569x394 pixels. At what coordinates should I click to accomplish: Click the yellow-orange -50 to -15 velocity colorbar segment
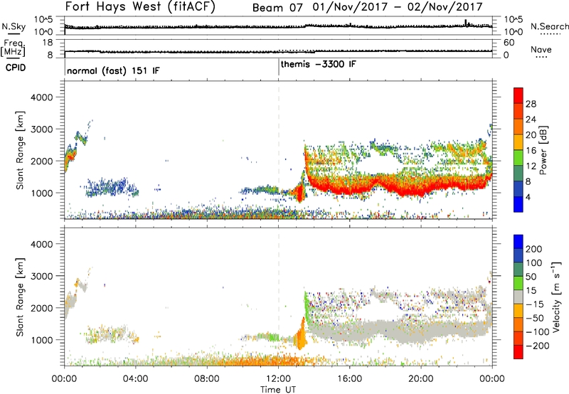tap(519, 311)
